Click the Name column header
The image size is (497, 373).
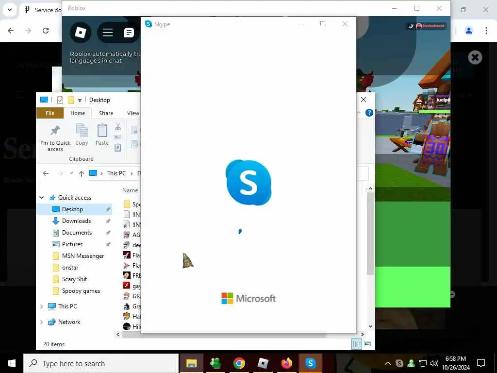pos(130,190)
